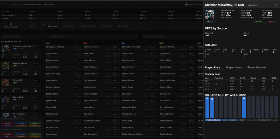Click the Player Search input field
The height and width of the screenshot is (139, 280).
click(92, 37)
